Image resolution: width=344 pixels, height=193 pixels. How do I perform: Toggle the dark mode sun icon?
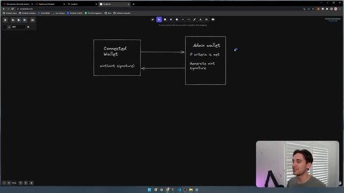[x=28, y=27]
